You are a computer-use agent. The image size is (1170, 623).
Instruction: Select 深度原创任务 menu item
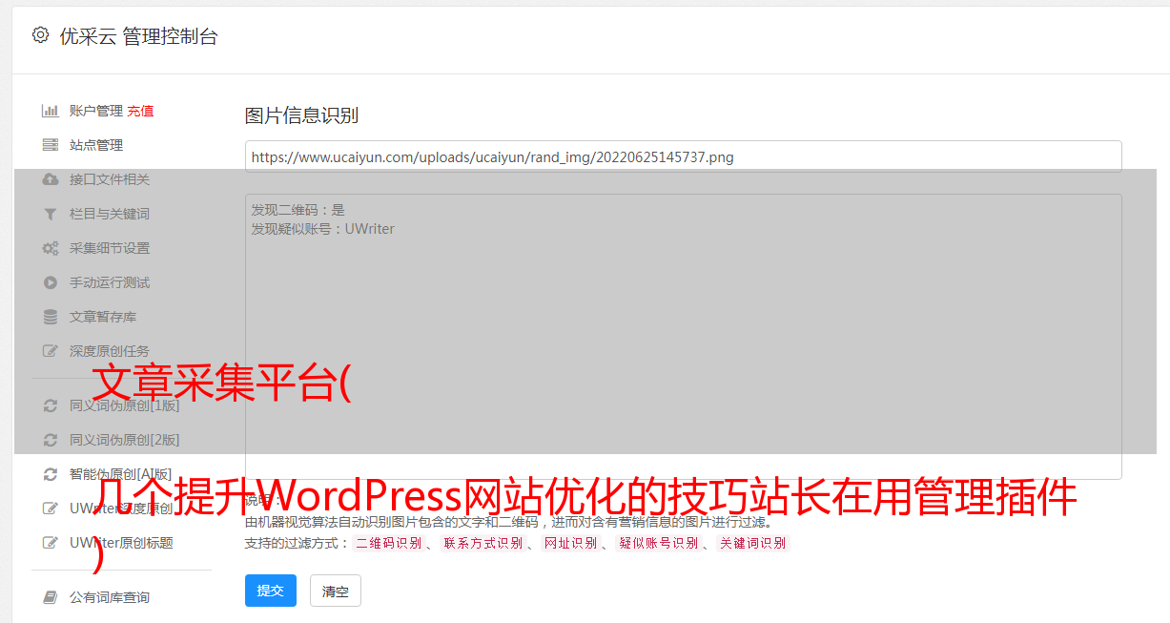point(110,351)
